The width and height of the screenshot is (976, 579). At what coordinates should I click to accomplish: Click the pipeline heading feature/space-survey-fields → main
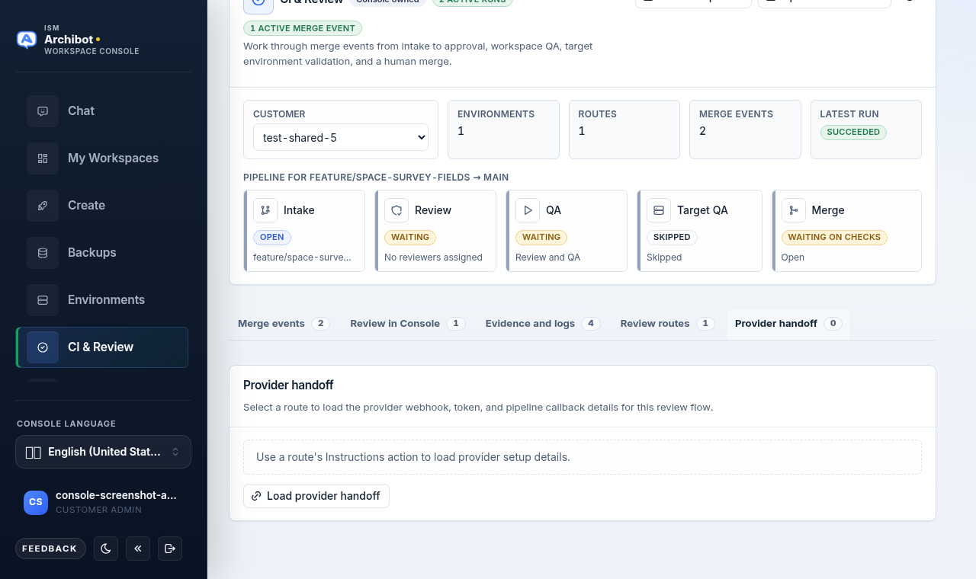(x=376, y=178)
